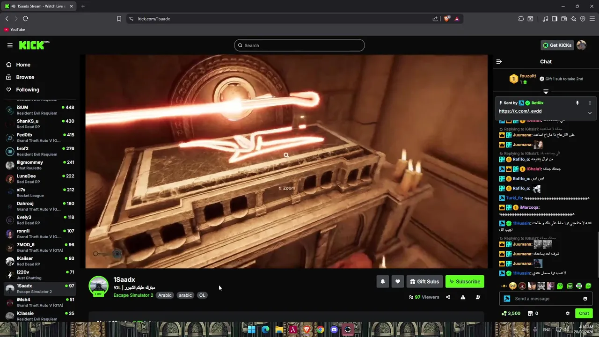Open the emoji picker in the chat input
Screen dimensions: 599x337
click(585, 299)
